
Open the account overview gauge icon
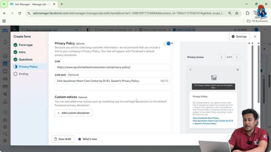5,56
